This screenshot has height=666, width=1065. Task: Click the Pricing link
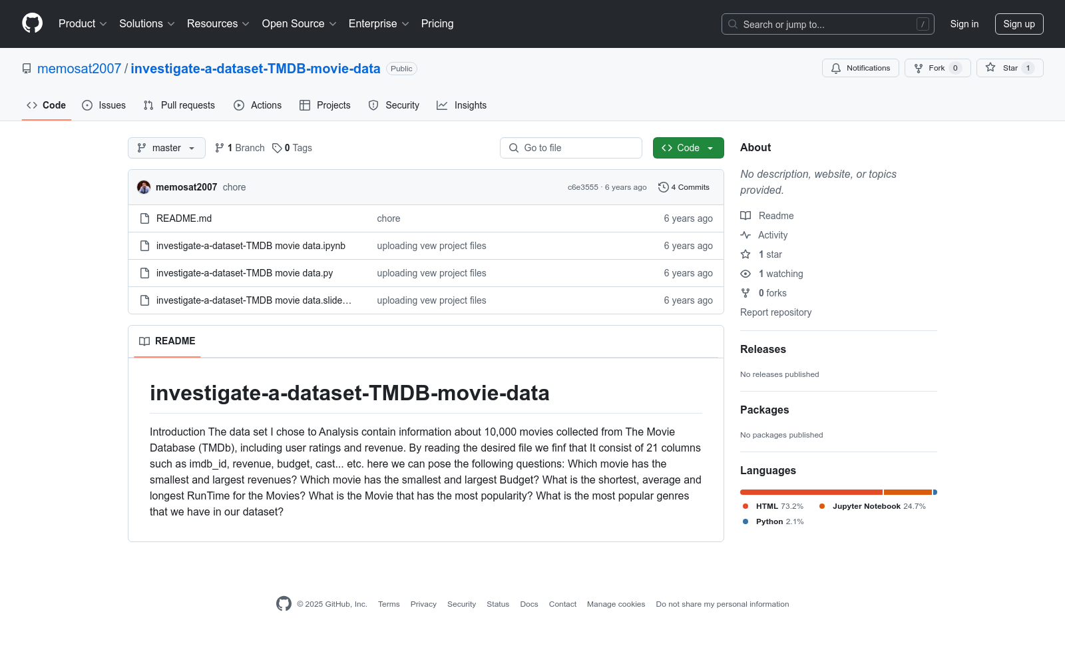click(437, 23)
